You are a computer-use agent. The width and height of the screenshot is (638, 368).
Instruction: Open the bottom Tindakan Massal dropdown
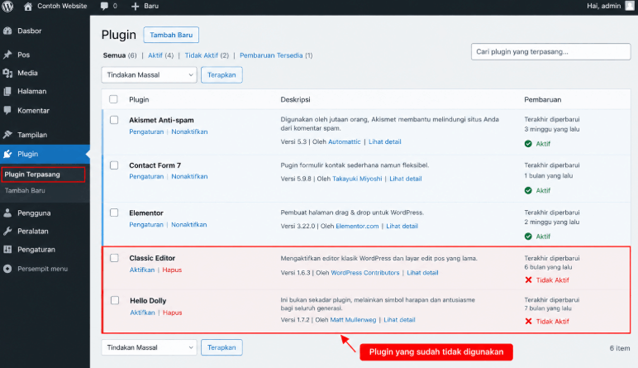pyautogui.click(x=149, y=347)
